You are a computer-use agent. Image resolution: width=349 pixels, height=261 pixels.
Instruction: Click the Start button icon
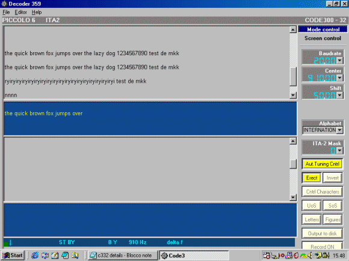click(13, 256)
